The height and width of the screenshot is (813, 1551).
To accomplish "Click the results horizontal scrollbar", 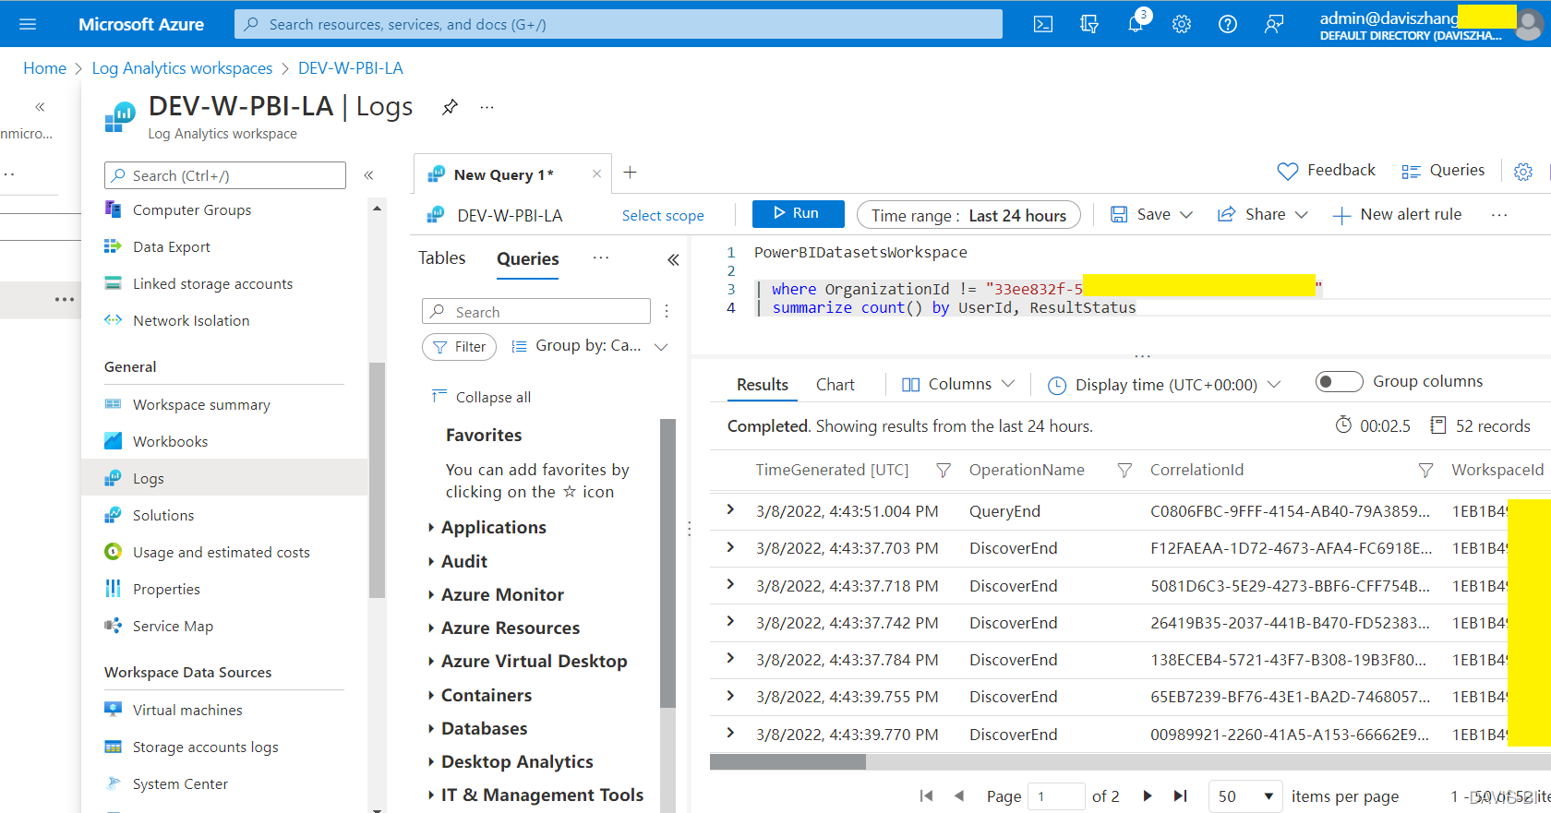I will click(788, 762).
